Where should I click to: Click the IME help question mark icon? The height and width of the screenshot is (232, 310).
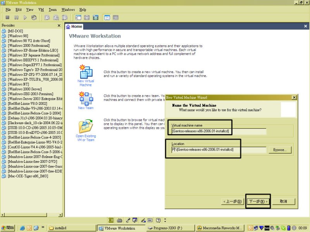click(x=158, y=220)
